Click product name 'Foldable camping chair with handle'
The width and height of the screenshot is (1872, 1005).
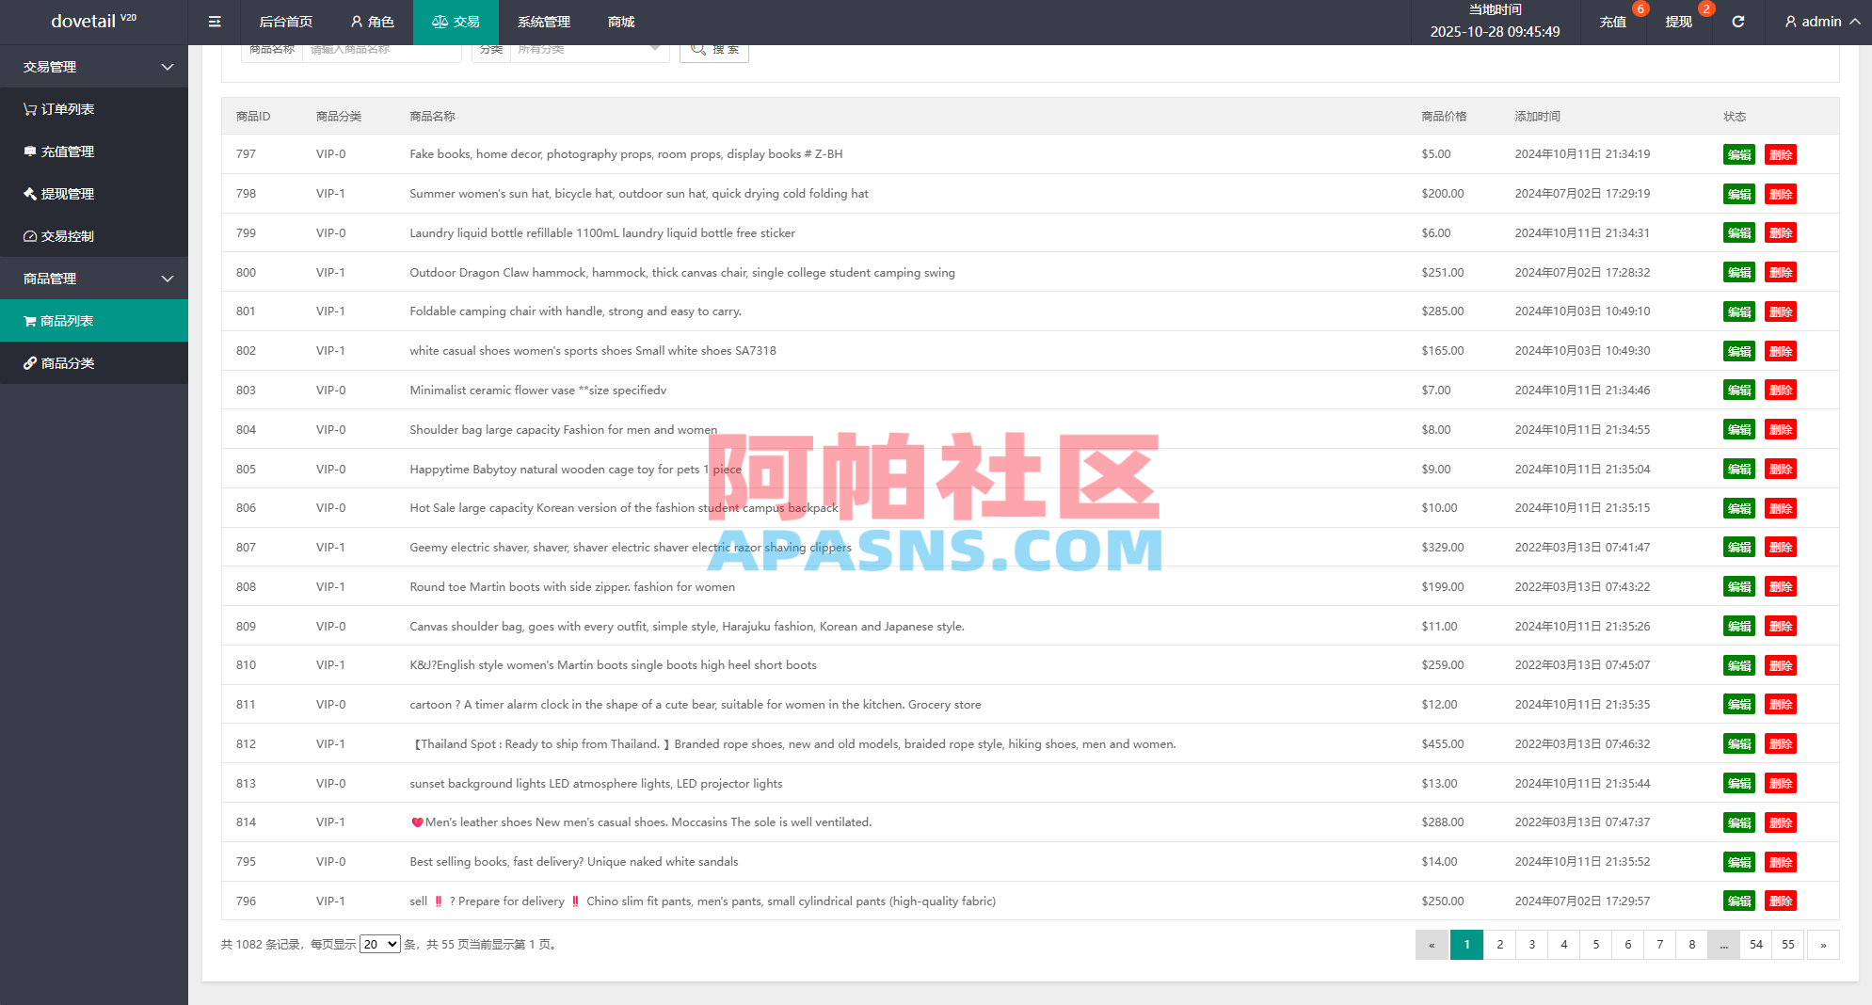(x=575, y=311)
